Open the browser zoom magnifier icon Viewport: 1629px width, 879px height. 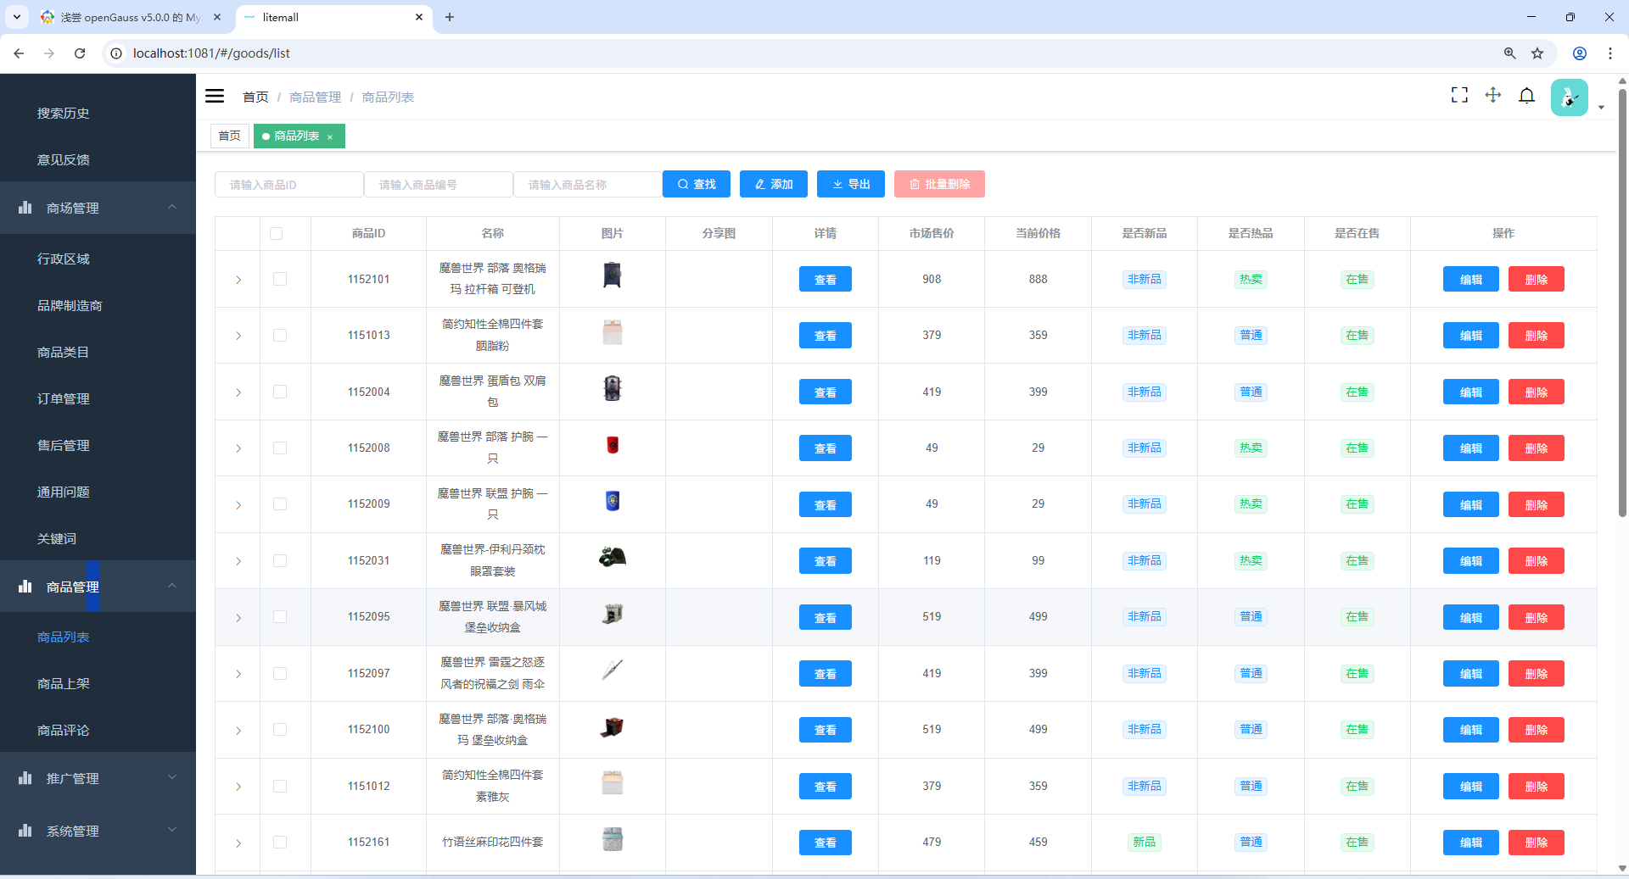click(x=1510, y=53)
